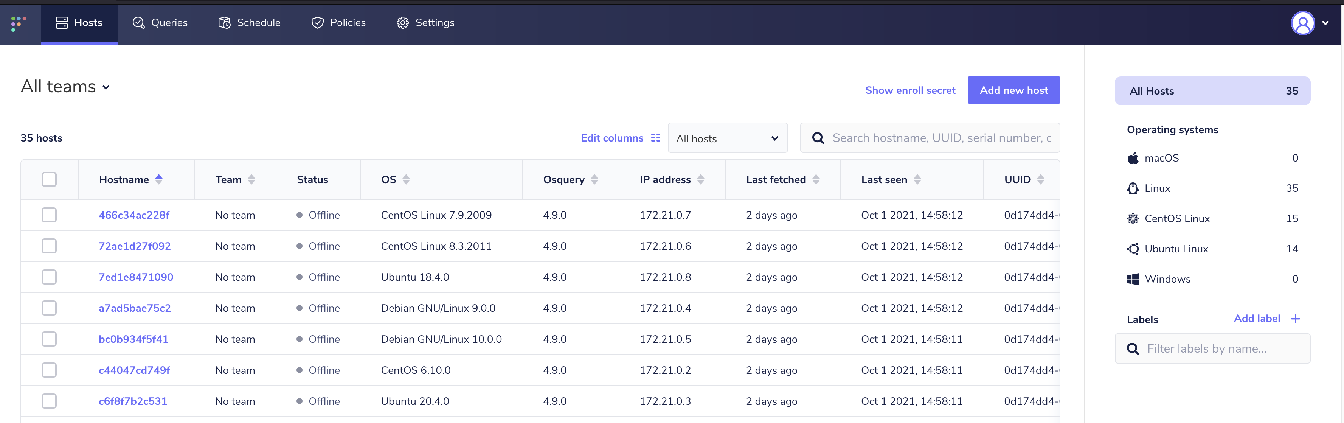Click the Edit columns grid icon
This screenshot has height=423, width=1344.
[x=656, y=138]
